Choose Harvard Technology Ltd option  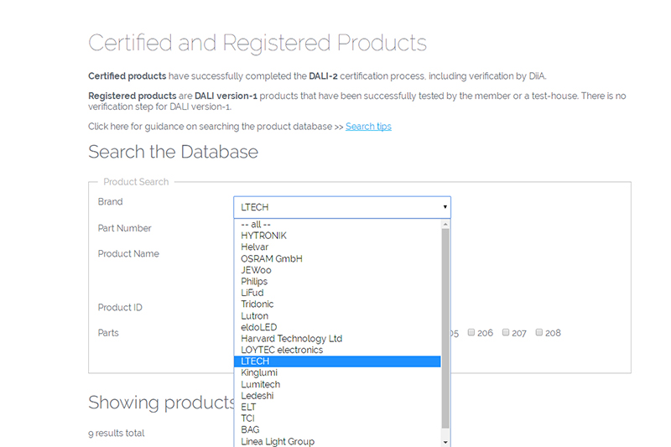(338, 339)
